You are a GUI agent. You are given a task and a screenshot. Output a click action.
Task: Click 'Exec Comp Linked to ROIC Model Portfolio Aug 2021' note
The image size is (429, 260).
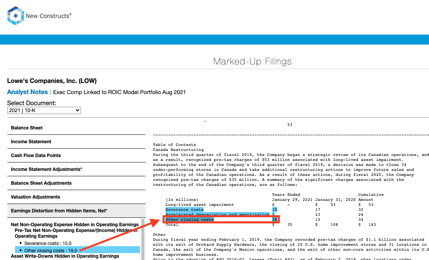pyautogui.click(x=119, y=92)
